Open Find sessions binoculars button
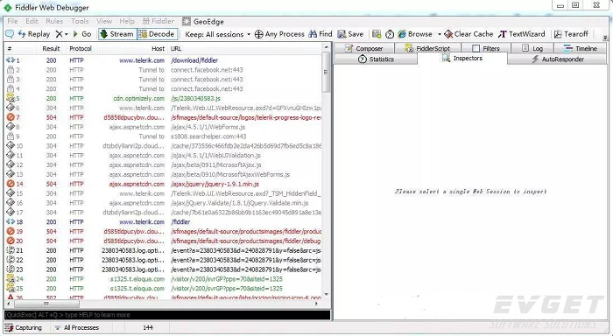The image size is (613, 336). 321,34
